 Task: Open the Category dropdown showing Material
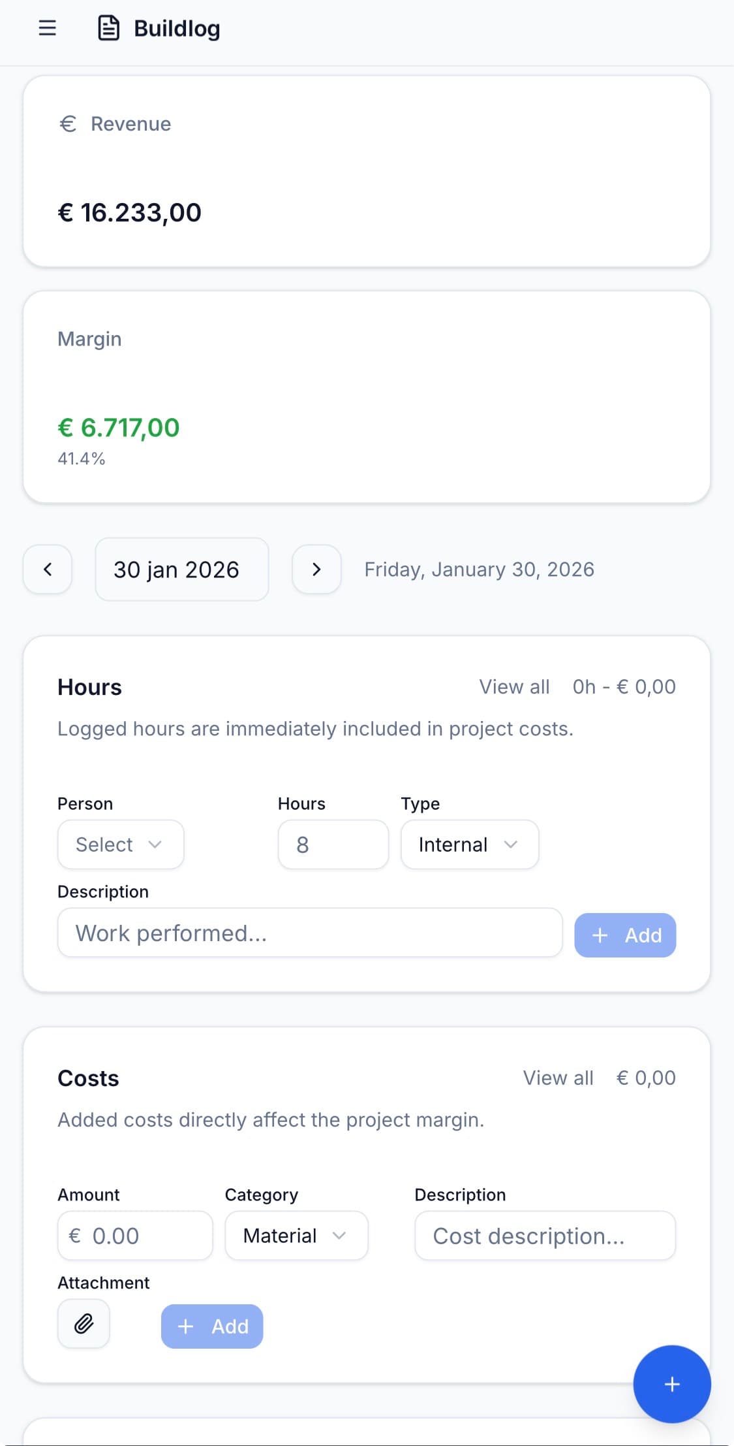296,1235
